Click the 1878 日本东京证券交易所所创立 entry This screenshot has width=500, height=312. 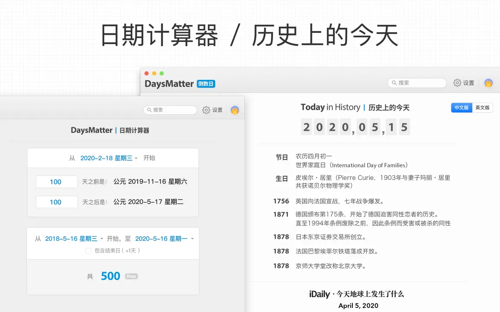click(320, 237)
